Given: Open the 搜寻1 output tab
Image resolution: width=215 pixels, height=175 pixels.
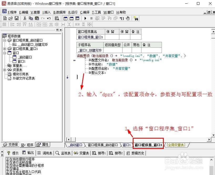Looking at the screenshot, I should [x=99, y=153].
